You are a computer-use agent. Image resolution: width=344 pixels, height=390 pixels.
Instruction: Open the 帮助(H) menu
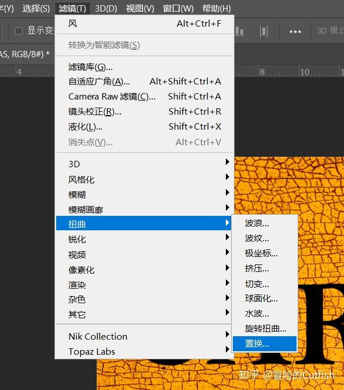tap(217, 9)
